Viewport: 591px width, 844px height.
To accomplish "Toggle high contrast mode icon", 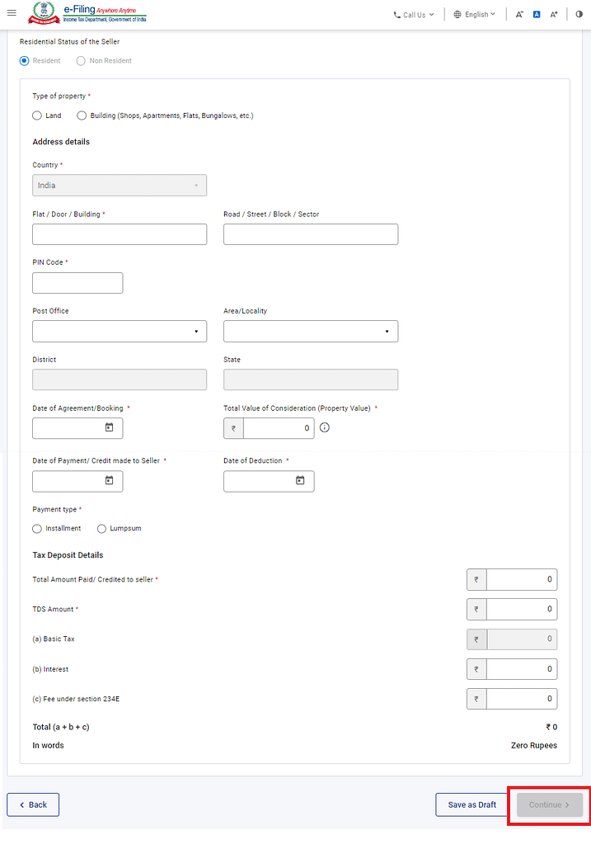I will 579,15.
